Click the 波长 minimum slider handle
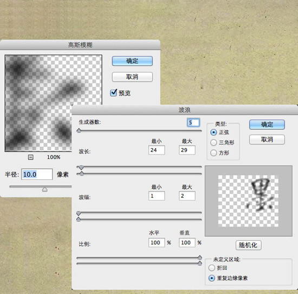This screenshot has height=294, width=298. 81,168
